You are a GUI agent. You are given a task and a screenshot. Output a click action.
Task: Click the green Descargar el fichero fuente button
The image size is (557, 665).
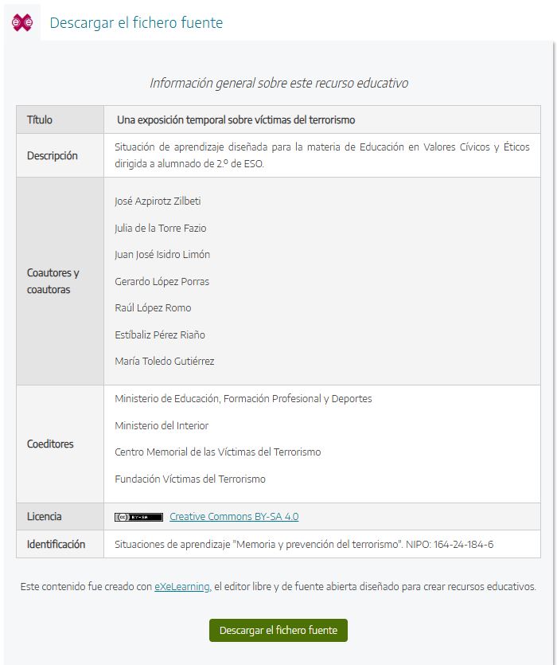(x=278, y=630)
